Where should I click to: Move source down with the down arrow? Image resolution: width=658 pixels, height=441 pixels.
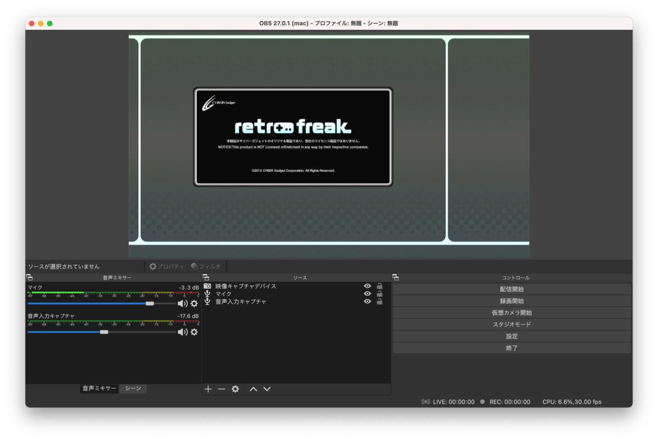(267, 389)
